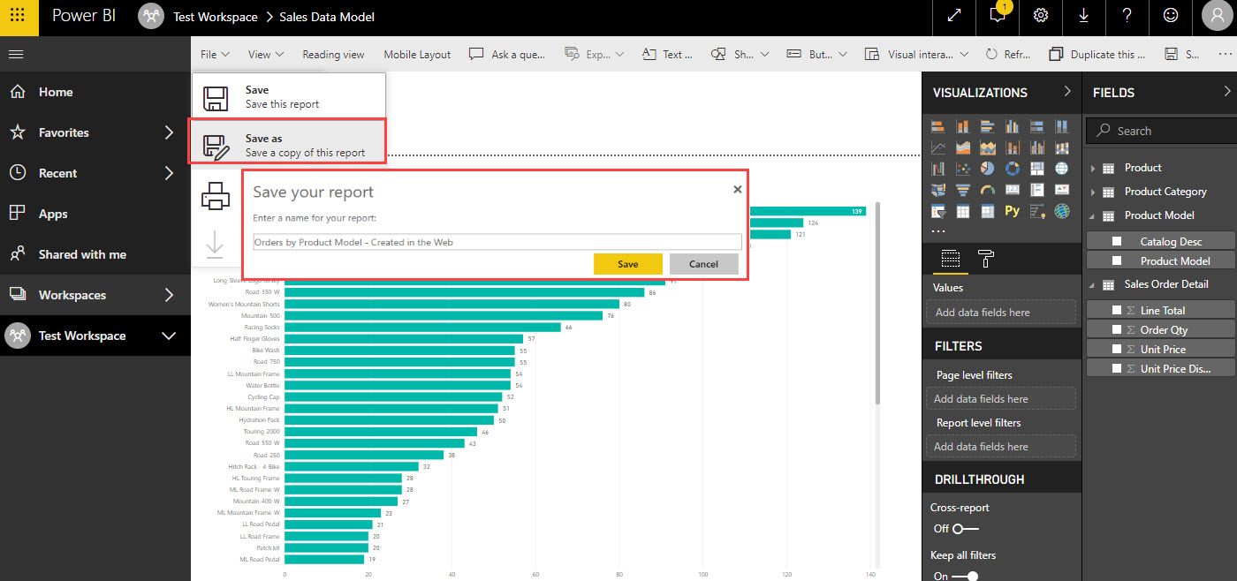Select the donut chart visualization
The width and height of the screenshot is (1237, 581).
(1013, 169)
